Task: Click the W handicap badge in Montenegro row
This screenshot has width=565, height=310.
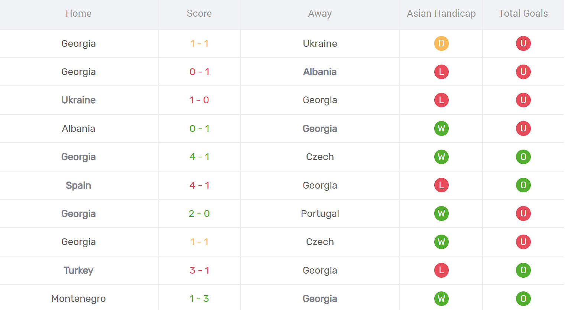Action: [x=441, y=298]
